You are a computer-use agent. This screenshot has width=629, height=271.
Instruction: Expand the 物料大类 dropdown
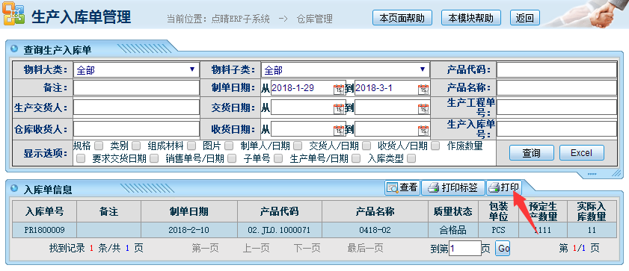pos(136,70)
